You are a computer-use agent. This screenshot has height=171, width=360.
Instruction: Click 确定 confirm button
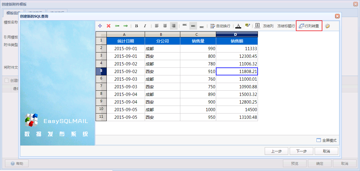(x=320, y=164)
